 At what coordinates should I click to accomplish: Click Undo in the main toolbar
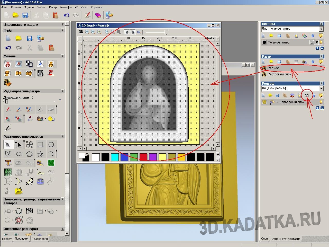click(x=67, y=15)
